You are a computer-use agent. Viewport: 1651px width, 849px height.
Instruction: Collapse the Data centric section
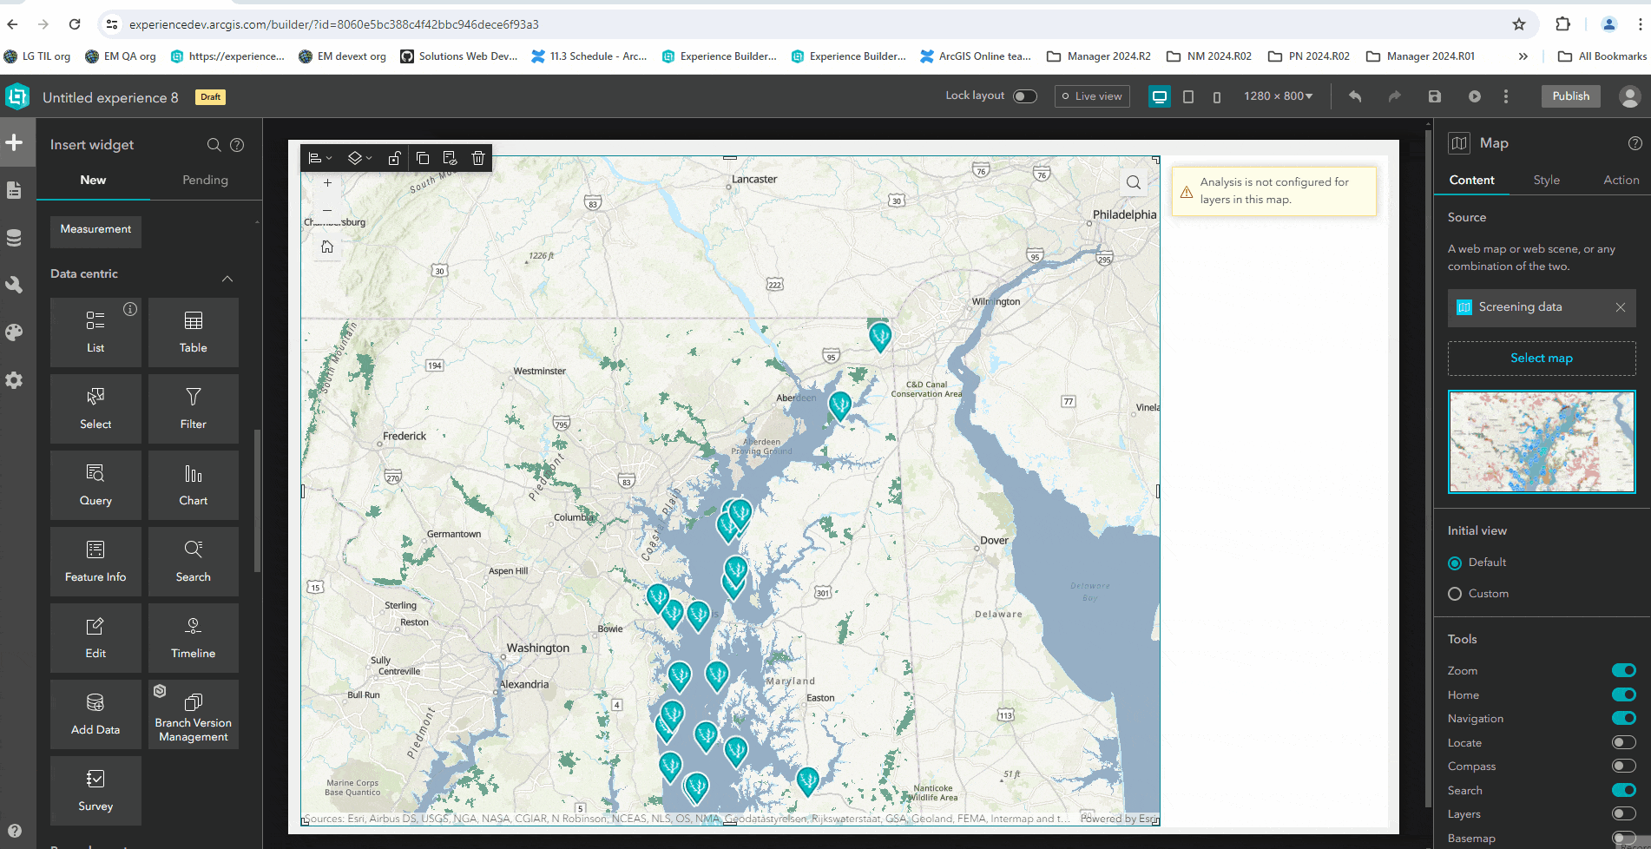coord(227,279)
